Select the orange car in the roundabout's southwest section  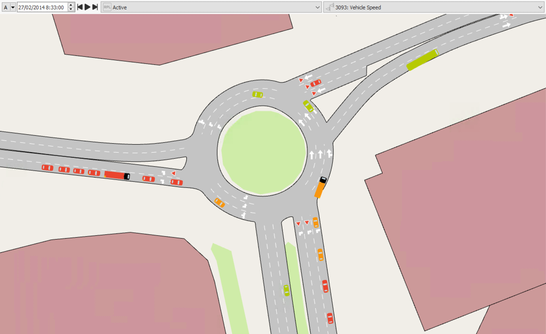click(x=219, y=202)
